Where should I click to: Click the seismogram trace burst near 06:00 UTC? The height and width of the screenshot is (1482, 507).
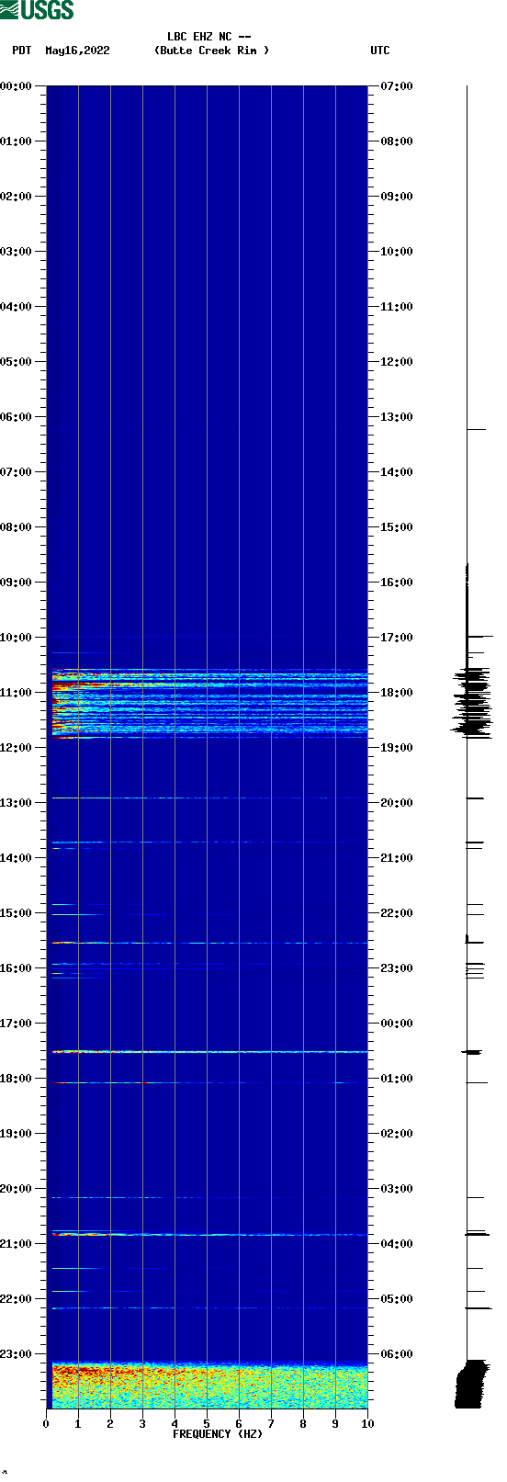(x=472, y=1384)
